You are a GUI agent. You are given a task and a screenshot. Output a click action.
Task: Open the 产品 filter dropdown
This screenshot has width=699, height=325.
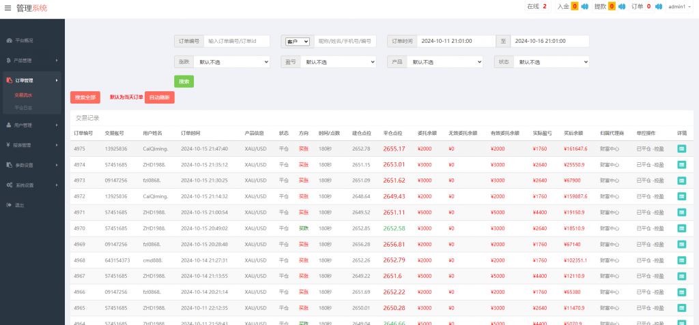pyautogui.click(x=445, y=62)
